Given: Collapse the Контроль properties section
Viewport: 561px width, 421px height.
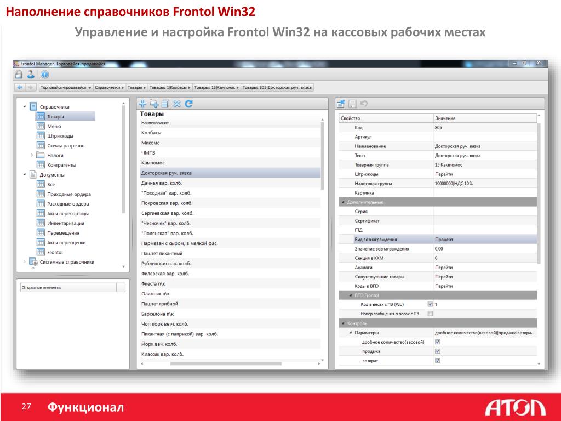Looking at the screenshot, I should coord(343,323).
